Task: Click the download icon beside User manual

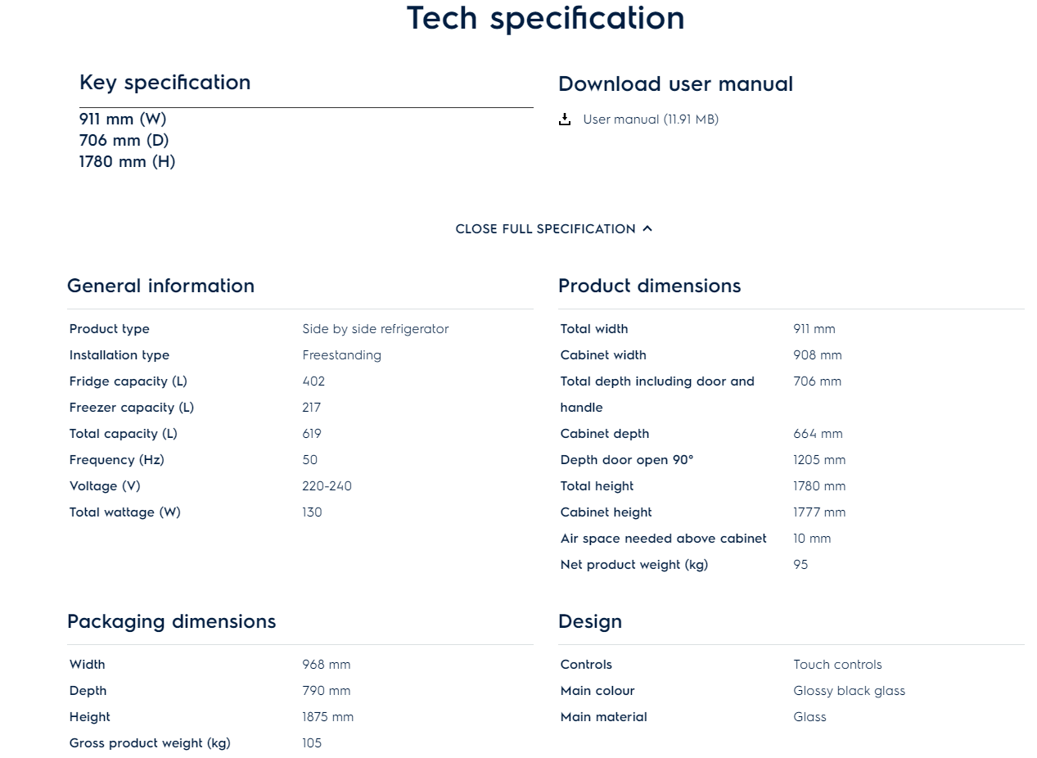Action: point(565,120)
